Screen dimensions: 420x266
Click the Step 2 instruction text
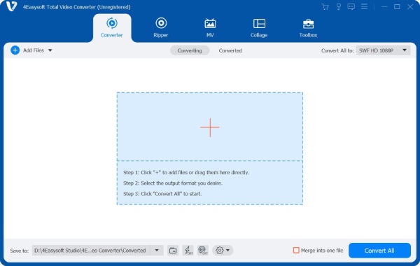click(x=173, y=183)
